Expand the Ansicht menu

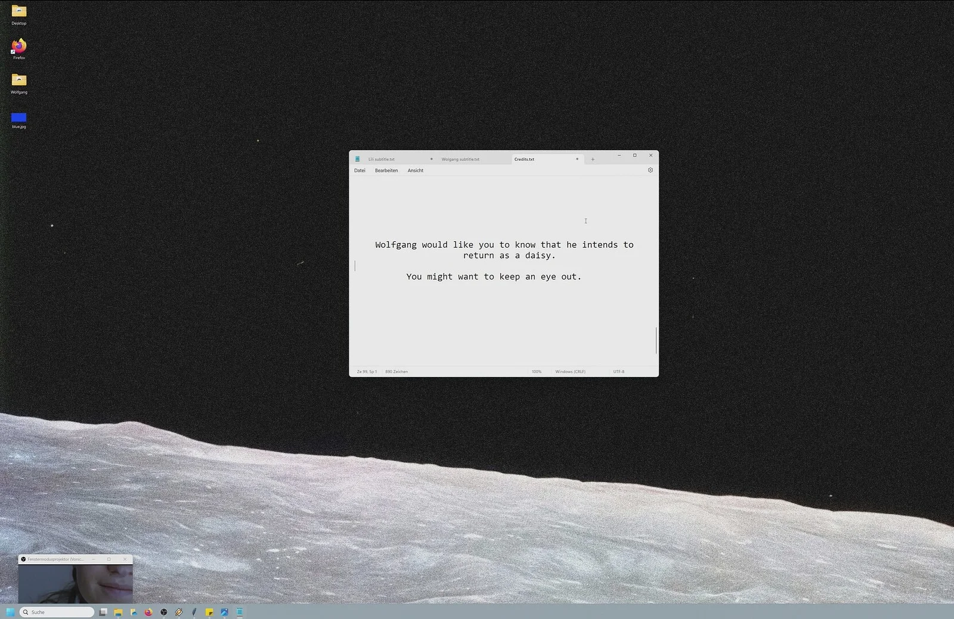[415, 170]
